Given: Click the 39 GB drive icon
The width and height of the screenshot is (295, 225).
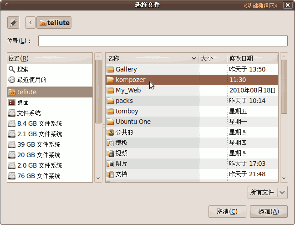Looking at the screenshot, I should click(12, 144).
